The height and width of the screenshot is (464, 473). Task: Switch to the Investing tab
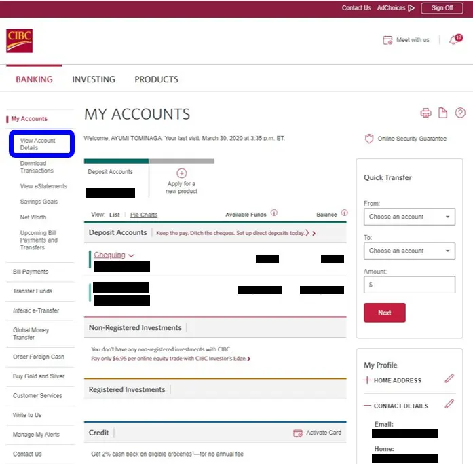coord(94,79)
